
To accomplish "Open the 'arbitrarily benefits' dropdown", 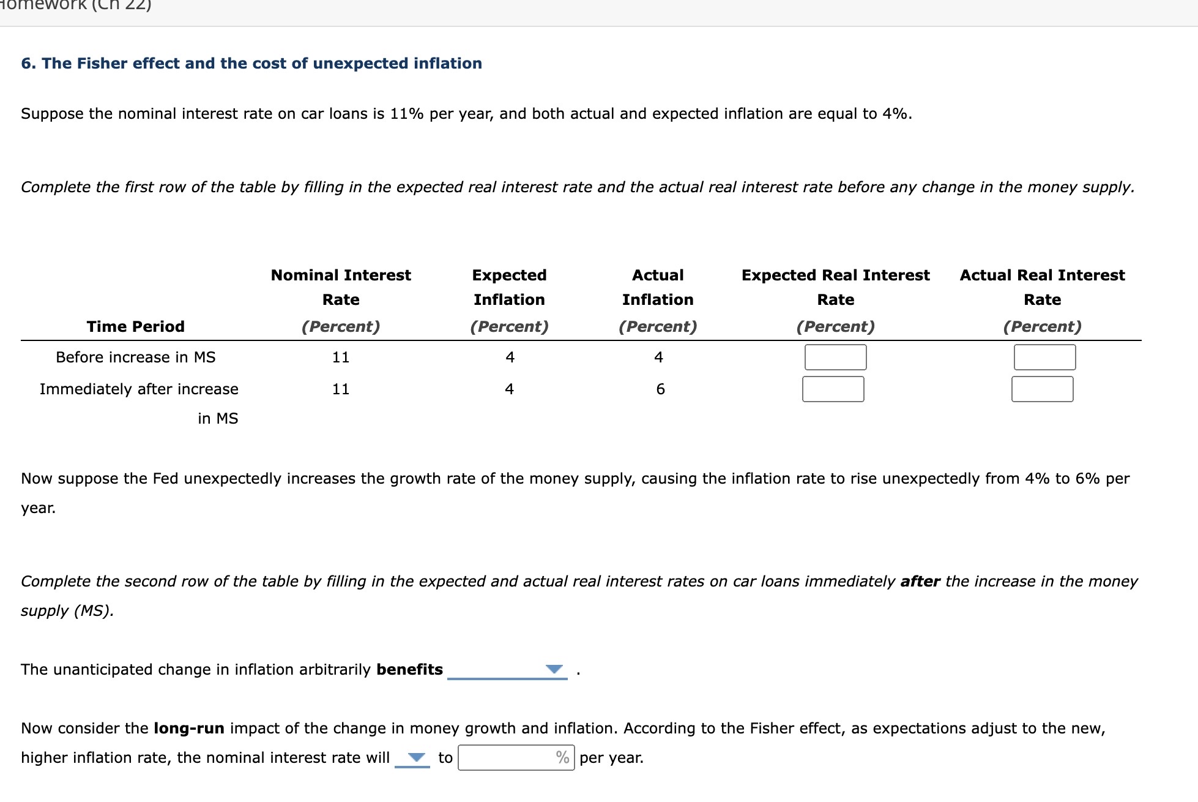I will point(507,669).
